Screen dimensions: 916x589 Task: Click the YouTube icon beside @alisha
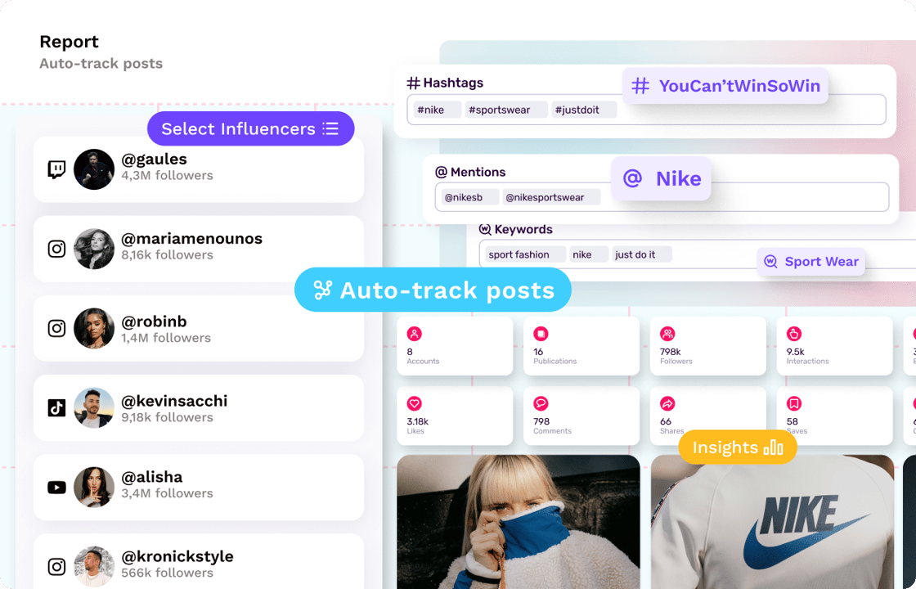(x=56, y=488)
